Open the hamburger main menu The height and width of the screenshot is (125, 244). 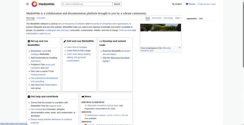coord(27,4)
